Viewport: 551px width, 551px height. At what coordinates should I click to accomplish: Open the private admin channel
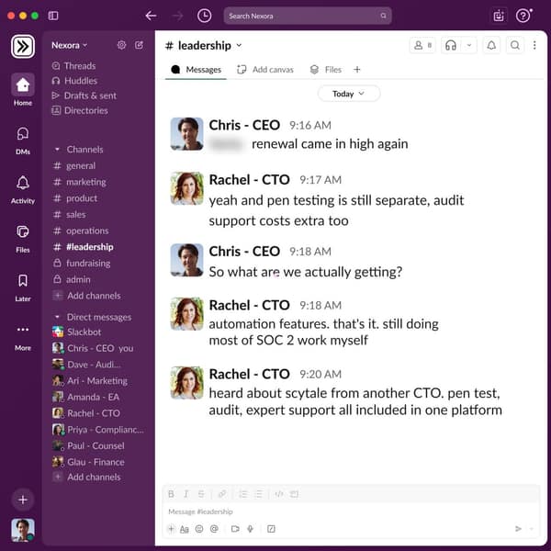pos(72,279)
